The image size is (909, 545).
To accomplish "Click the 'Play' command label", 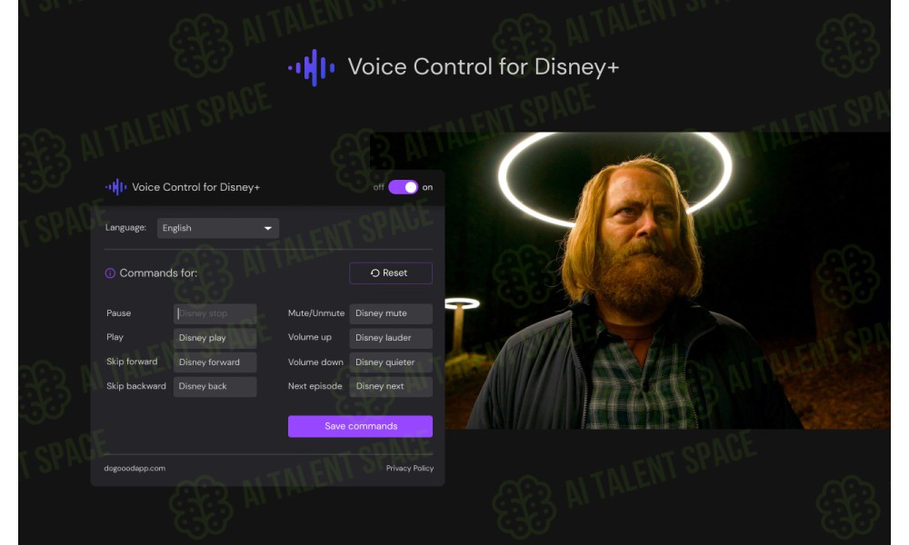I will [x=115, y=337].
